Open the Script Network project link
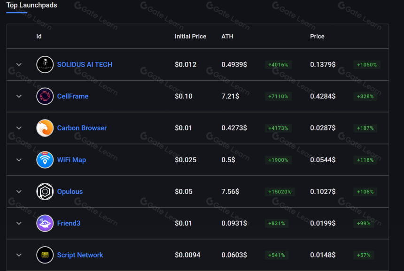Image resolution: width=404 pixels, height=271 pixels. [80, 255]
